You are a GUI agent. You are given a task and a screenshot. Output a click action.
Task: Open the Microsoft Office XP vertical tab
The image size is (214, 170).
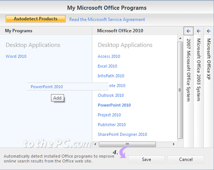coord(208,59)
